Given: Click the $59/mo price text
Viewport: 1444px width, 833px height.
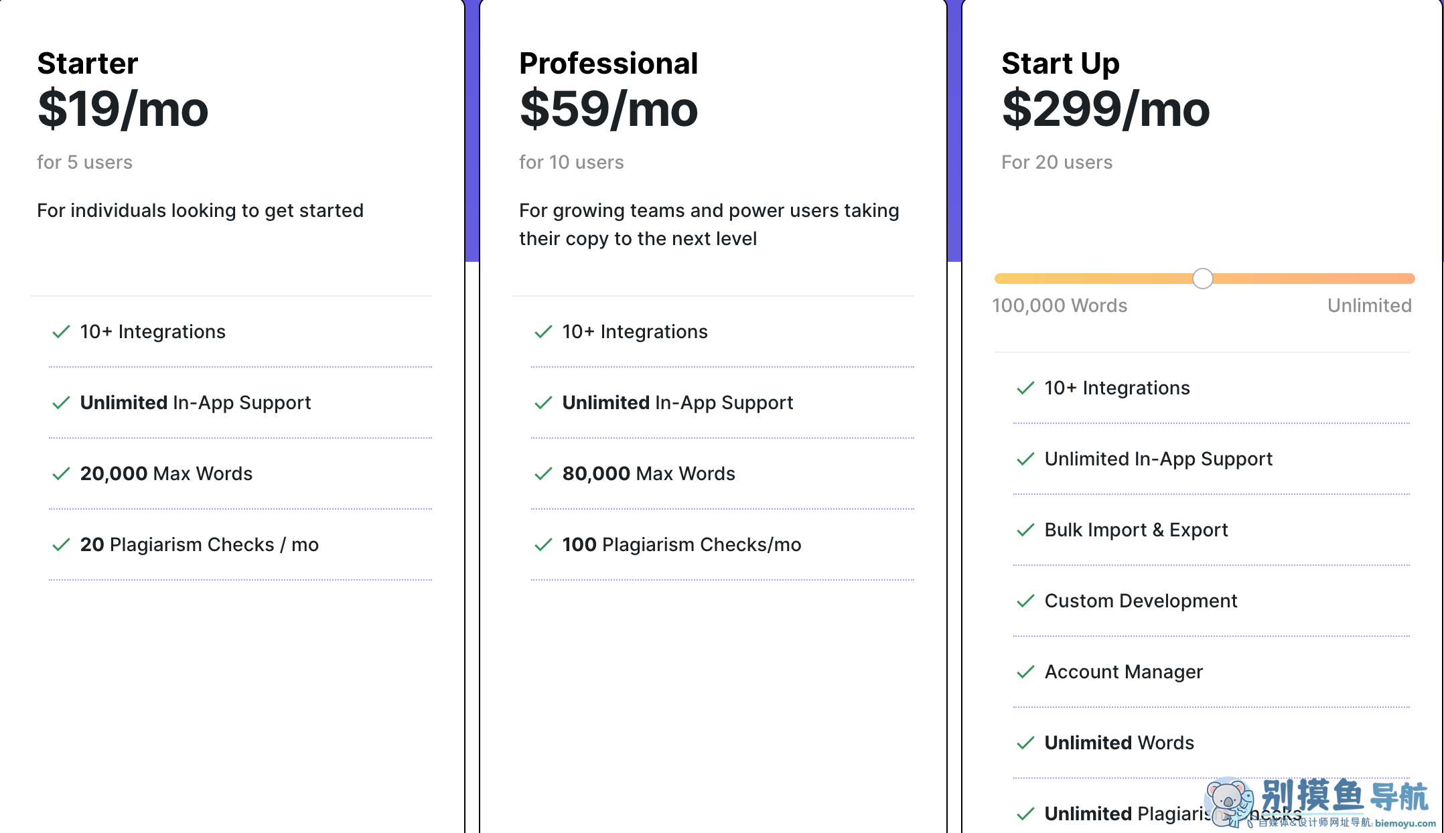Looking at the screenshot, I should click(x=608, y=108).
